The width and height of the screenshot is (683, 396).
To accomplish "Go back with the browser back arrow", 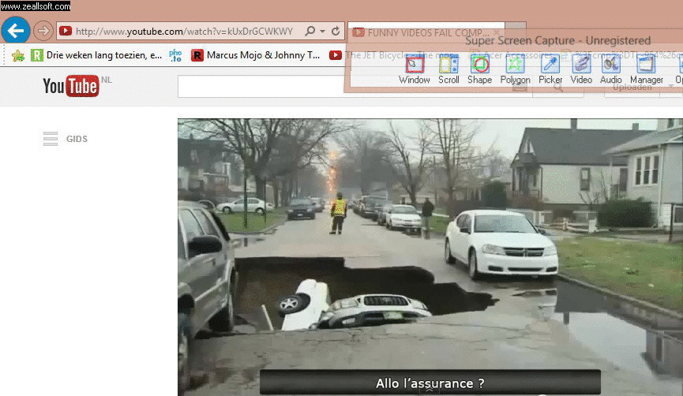I will (16, 31).
